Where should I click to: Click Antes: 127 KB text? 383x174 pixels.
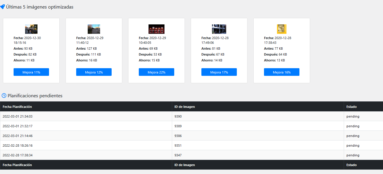pyautogui.click(x=87, y=48)
